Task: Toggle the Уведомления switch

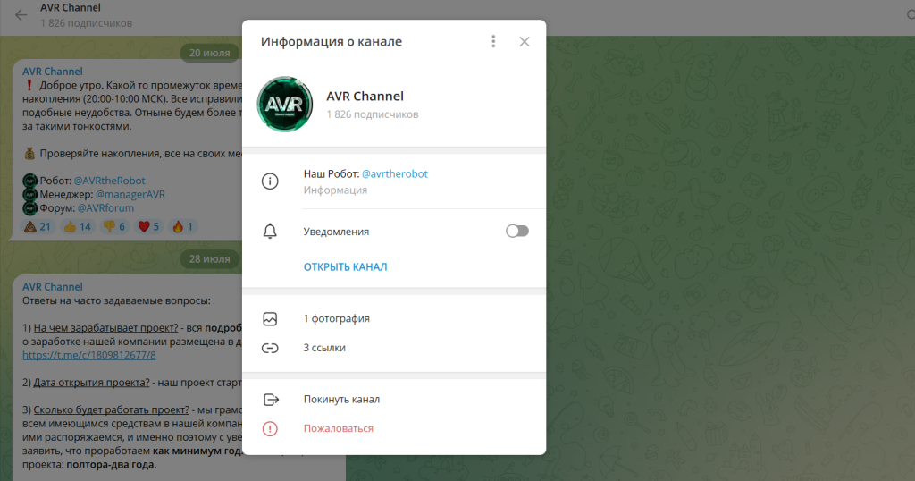Action: [x=517, y=232]
